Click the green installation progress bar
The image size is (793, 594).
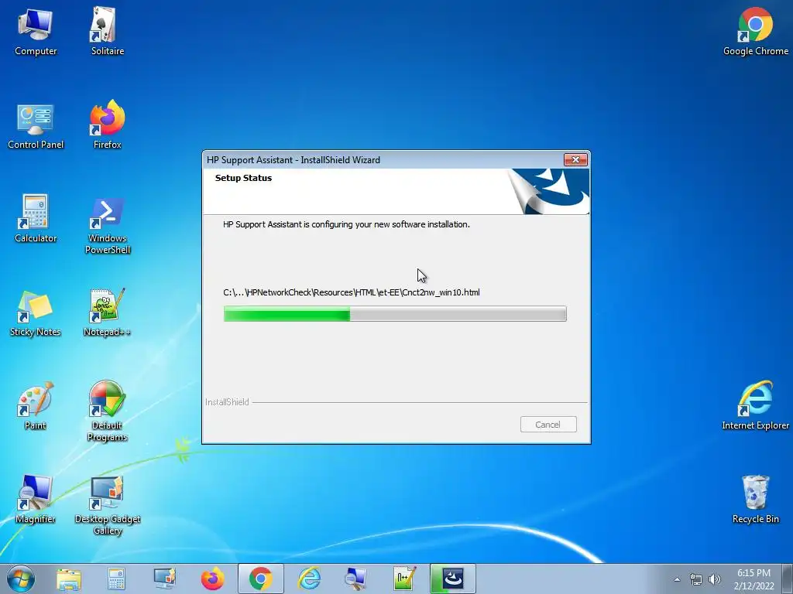click(395, 314)
